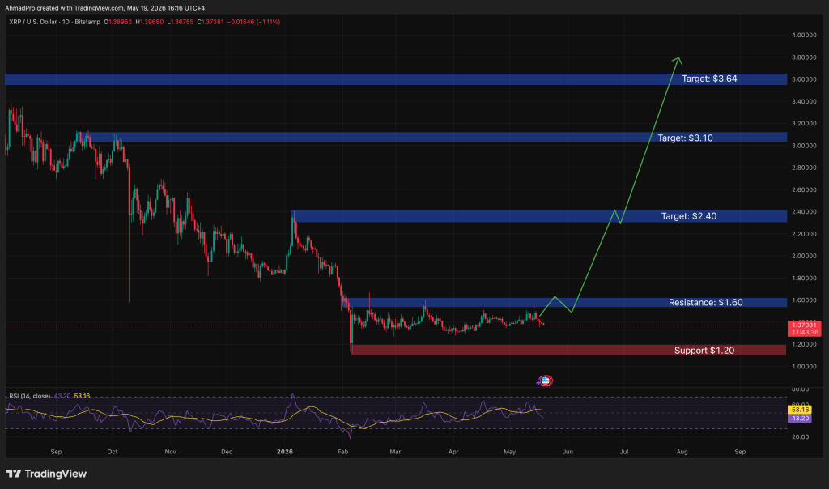829x489 pixels.
Task: Click the open value O1.38952
Action: (118, 22)
